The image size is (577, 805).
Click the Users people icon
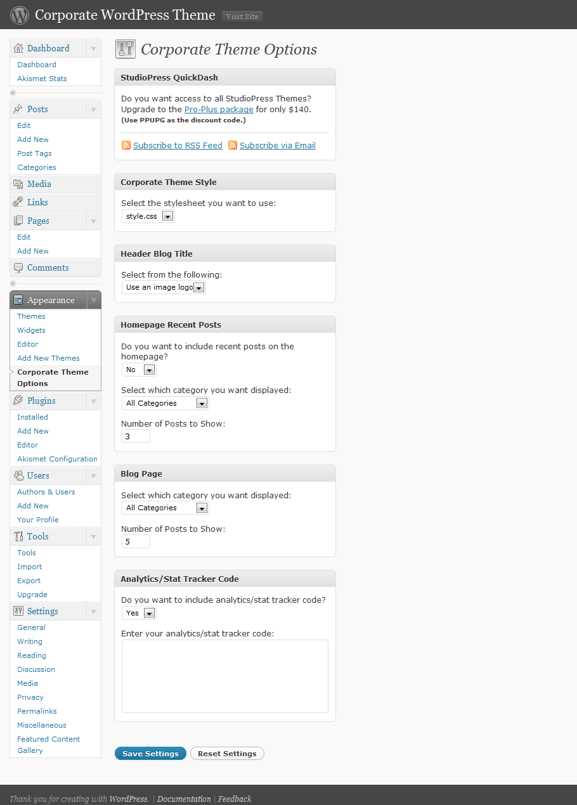click(18, 475)
